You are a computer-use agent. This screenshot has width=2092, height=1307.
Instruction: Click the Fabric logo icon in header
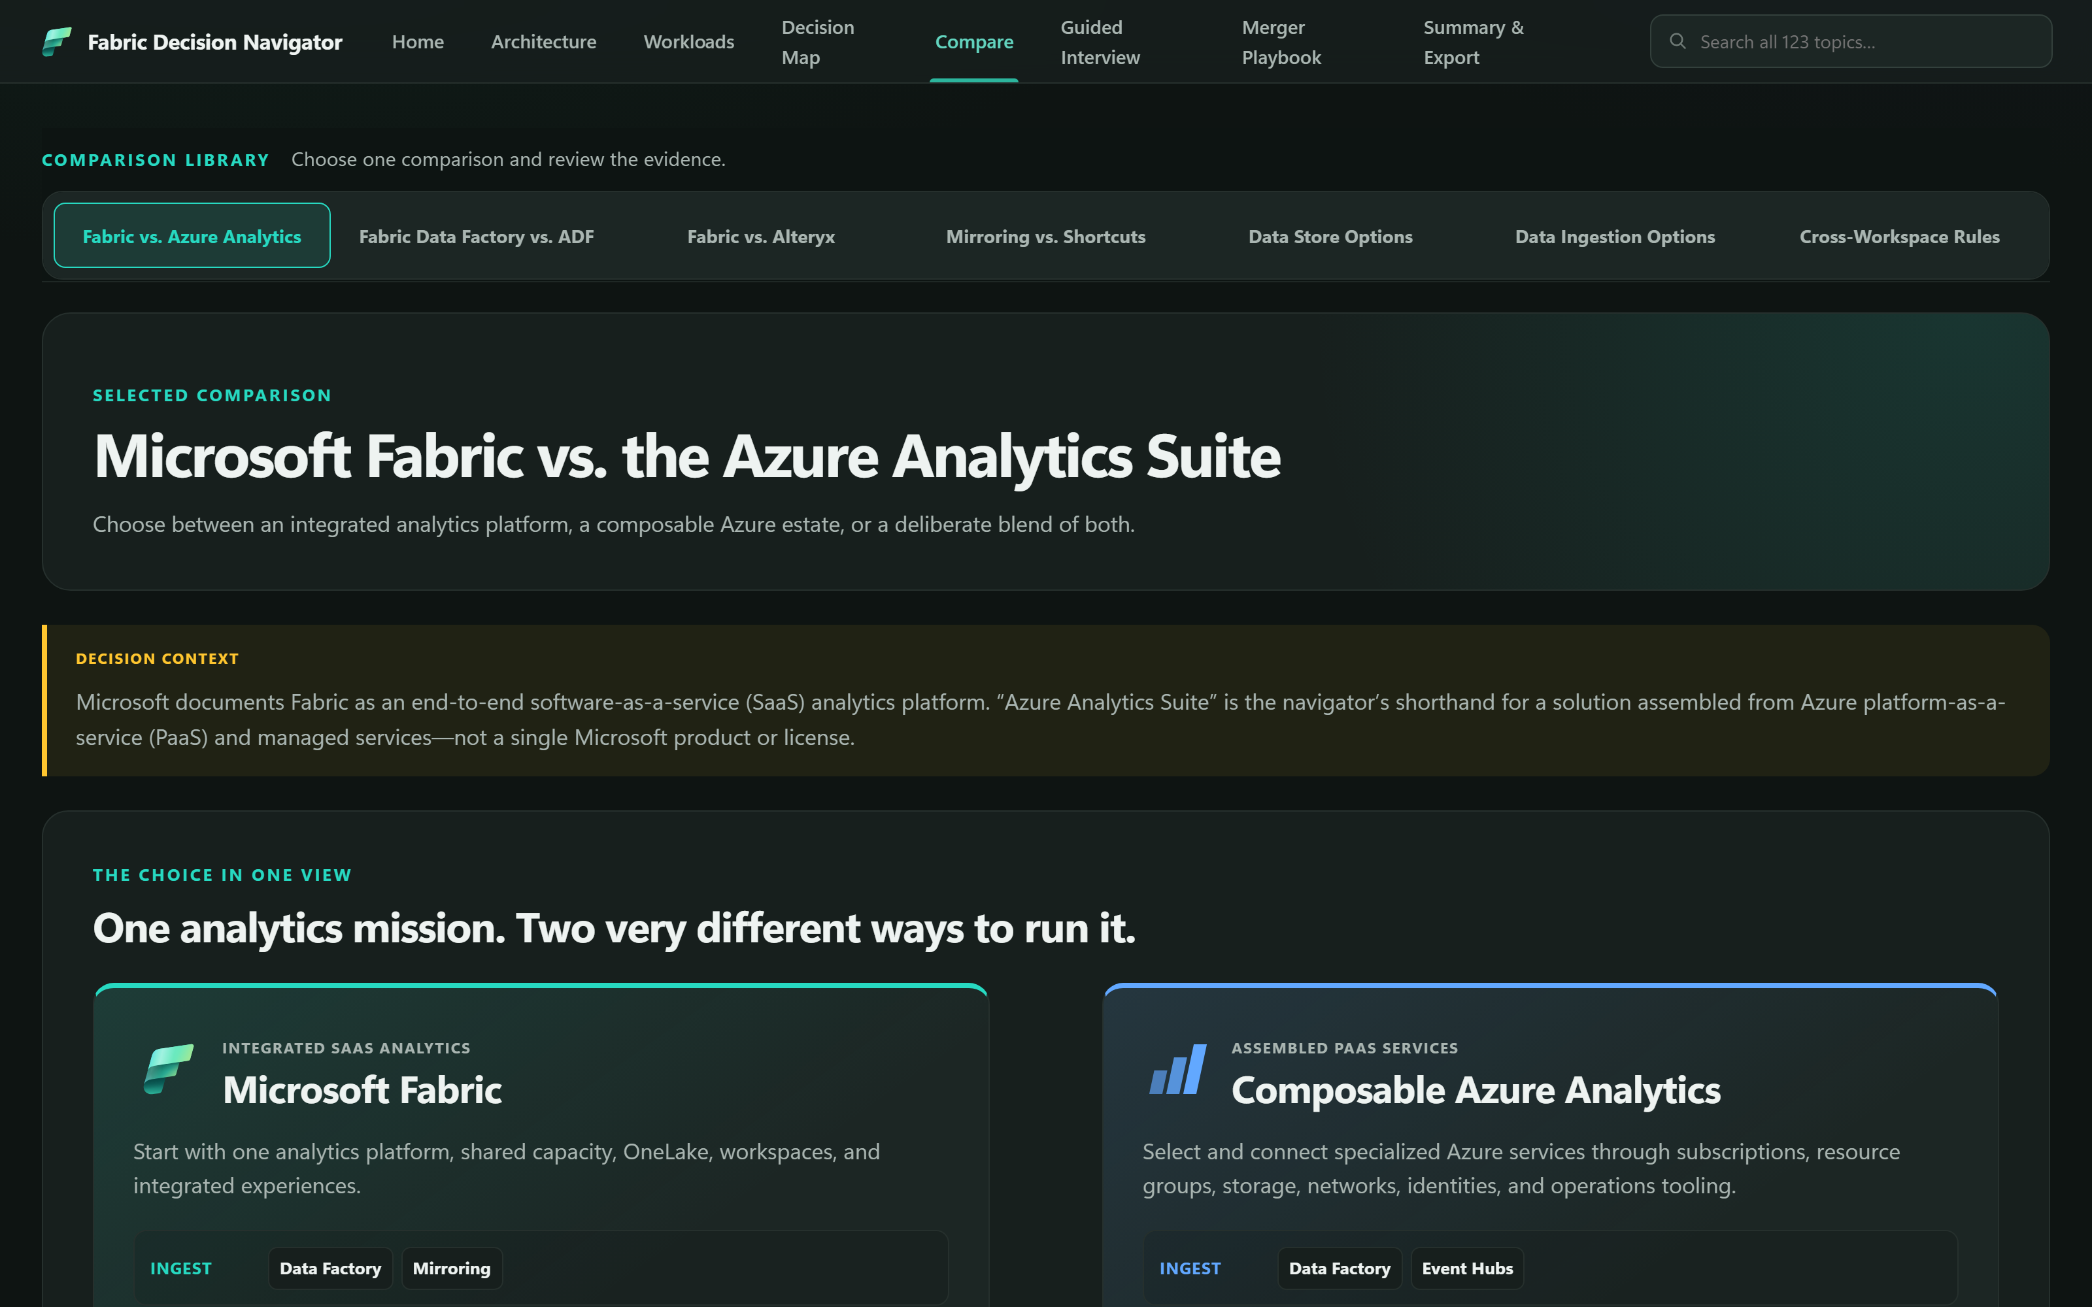57,41
